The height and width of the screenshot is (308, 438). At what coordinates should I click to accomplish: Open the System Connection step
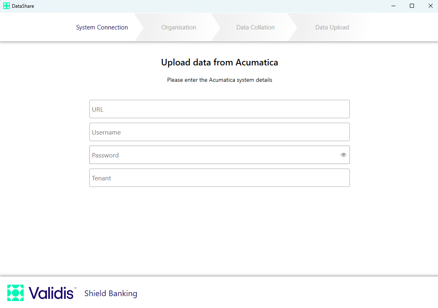[102, 27]
